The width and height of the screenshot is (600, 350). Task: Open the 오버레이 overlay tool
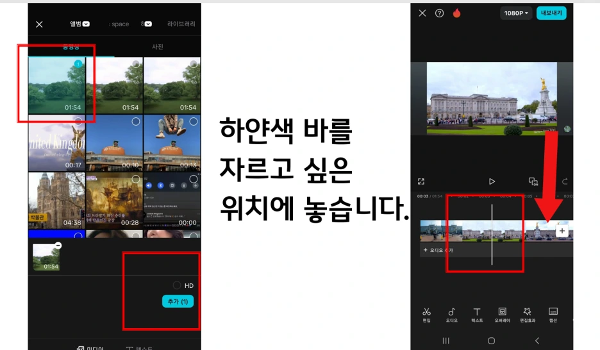tap(502, 315)
